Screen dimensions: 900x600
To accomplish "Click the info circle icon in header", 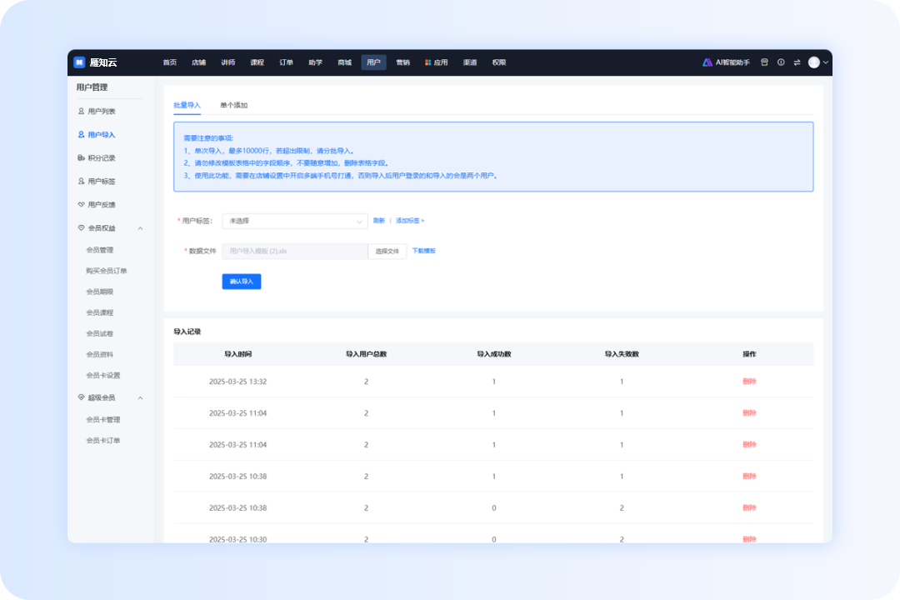I will coord(781,62).
